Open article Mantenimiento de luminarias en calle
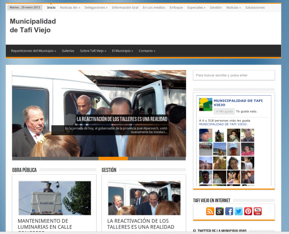The width and height of the screenshot is (289, 234). click(x=45, y=225)
